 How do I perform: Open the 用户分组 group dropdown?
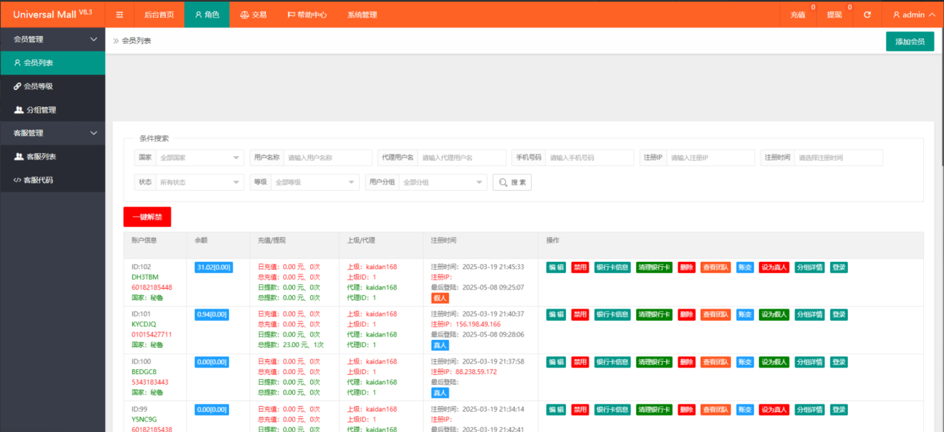[x=443, y=182]
